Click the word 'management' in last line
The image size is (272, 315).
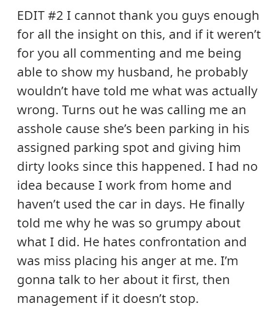57,299
